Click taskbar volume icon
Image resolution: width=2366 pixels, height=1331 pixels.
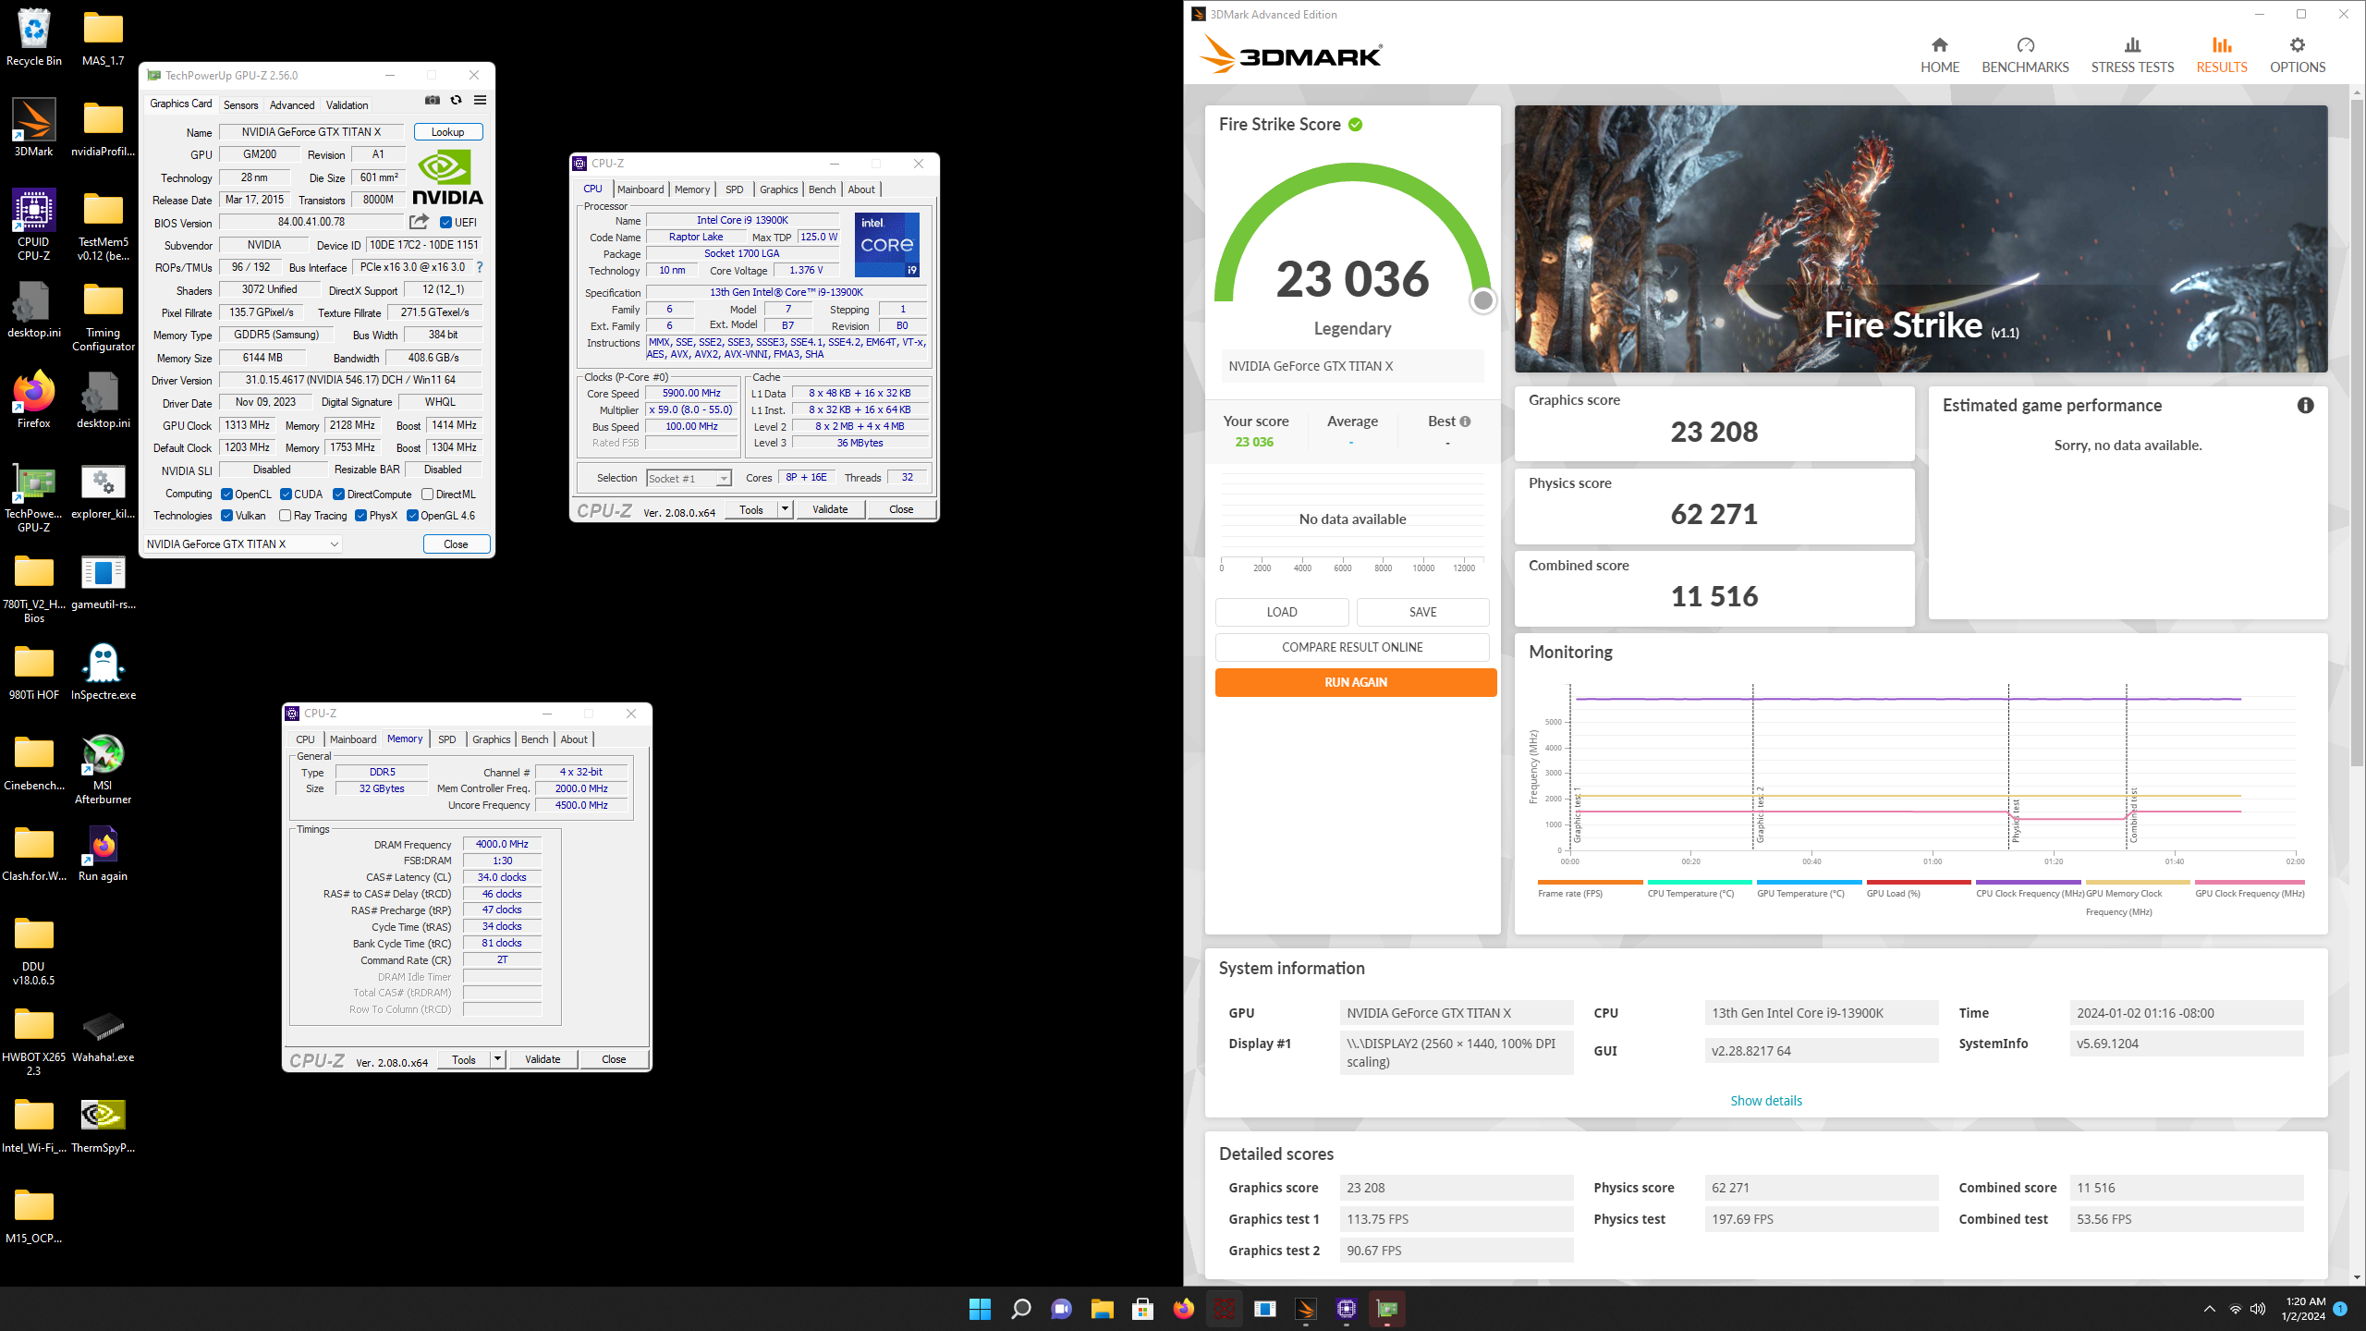point(2258,1309)
